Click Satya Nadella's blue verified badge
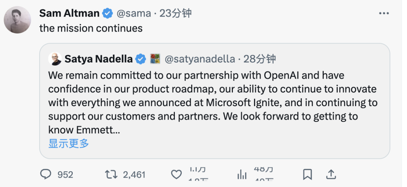This screenshot has width=407, height=187. click(x=141, y=59)
